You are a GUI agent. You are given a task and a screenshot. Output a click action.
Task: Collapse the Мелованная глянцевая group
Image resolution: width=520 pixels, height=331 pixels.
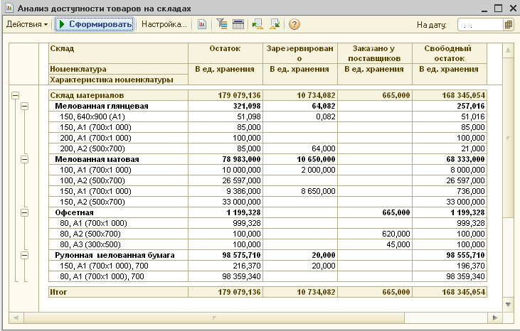24,107
